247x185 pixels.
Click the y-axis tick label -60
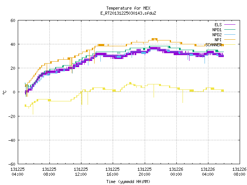tap(12, 164)
